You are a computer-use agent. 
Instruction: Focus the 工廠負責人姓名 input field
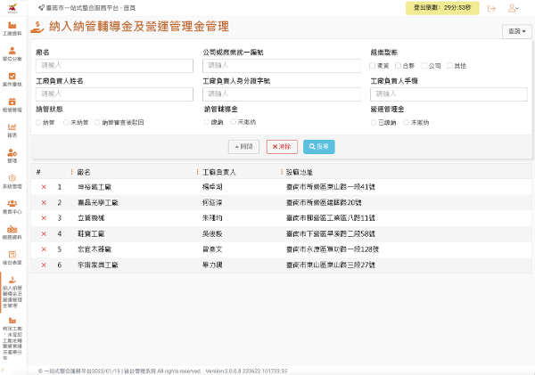pyautogui.click(x=114, y=94)
